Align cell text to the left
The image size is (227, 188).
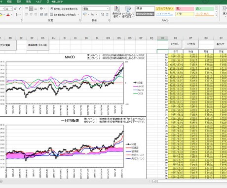27,15
